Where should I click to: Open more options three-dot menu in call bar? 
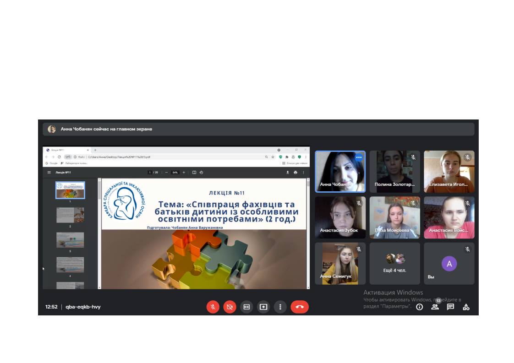coord(280,307)
